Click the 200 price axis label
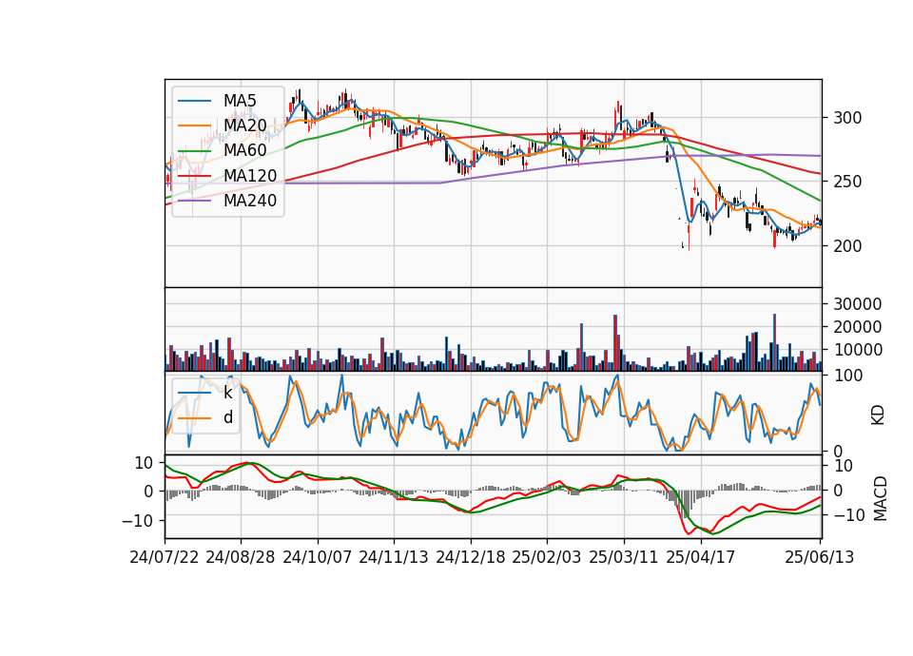This screenshot has height=656, width=913. pos(847,246)
